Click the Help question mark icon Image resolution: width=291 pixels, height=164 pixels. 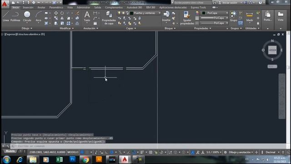pos(260,3)
